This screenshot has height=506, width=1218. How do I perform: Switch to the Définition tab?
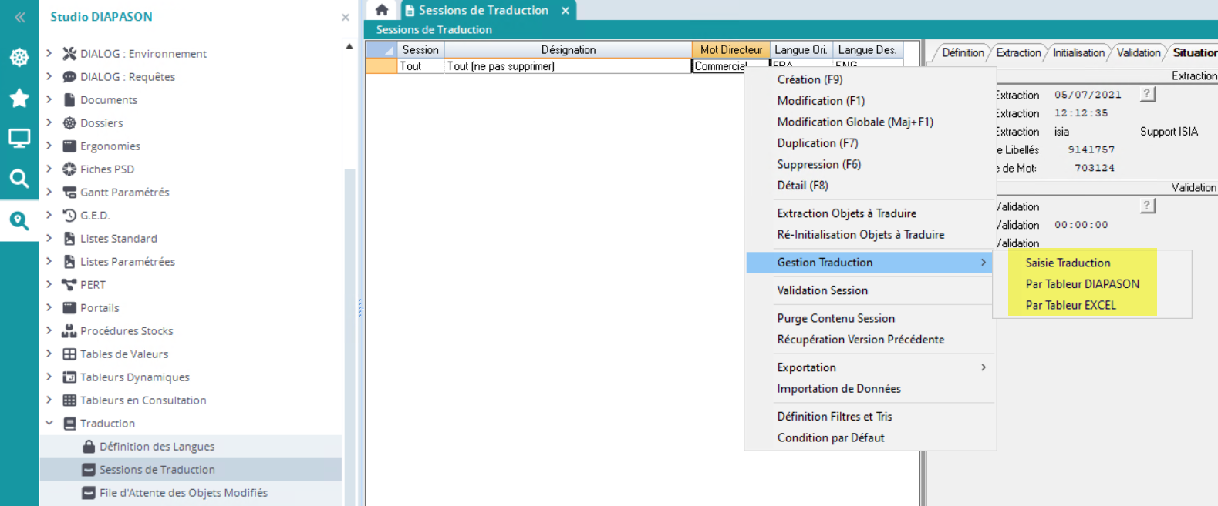pos(962,52)
